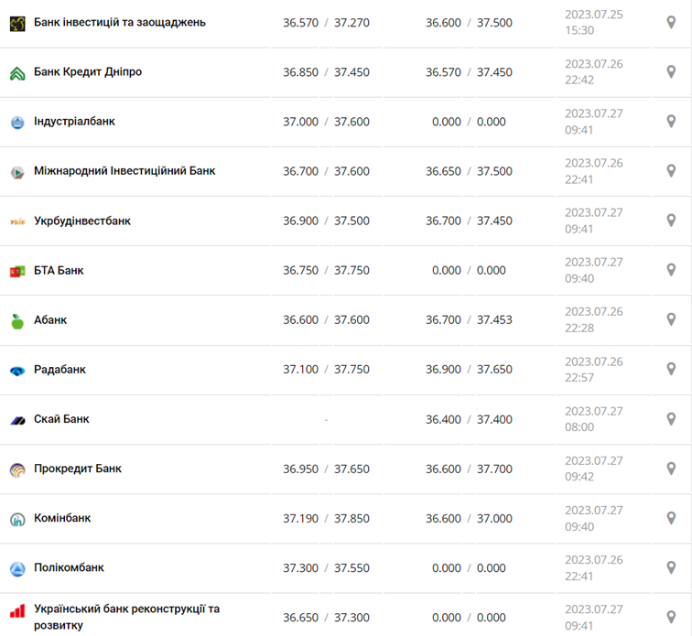Click location pin in Полікомбанк row
Viewport: 692px width, 636px height.
pyautogui.click(x=671, y=567)
